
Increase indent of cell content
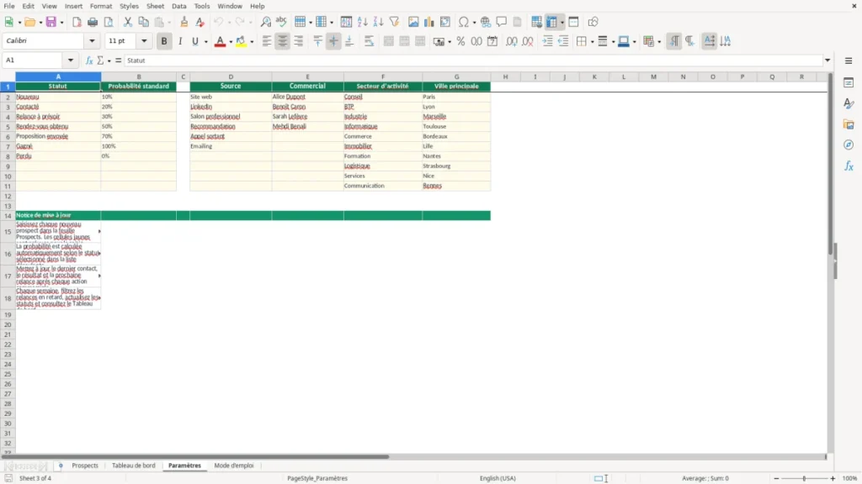(547, 41)
